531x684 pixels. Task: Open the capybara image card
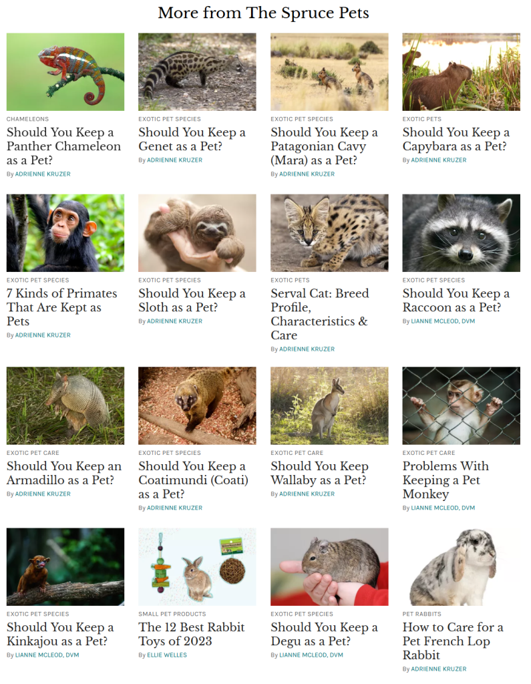(x=461, y=72)
